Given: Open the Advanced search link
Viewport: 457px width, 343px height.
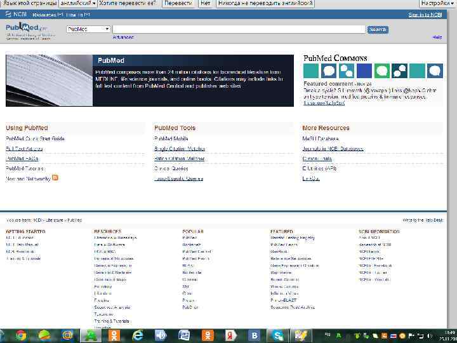Looking at the screenshot, I should [123, 37].
